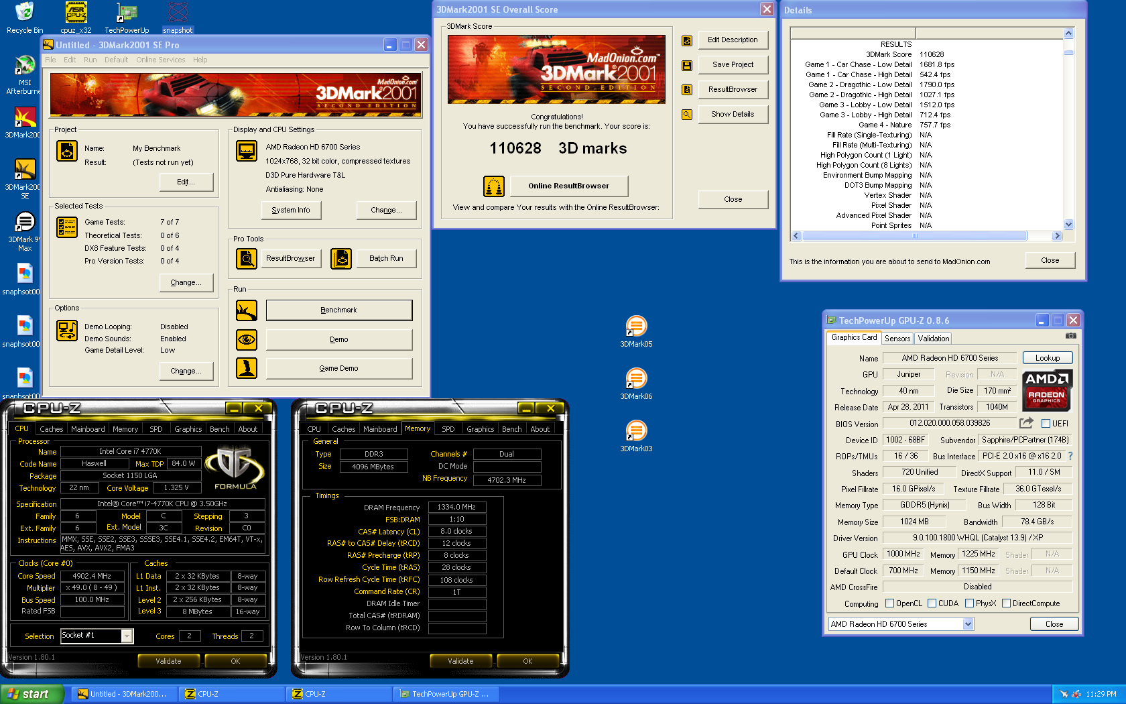The width and height of the screenshot is (1126, 704).
Task: Toggle the OpenCL checkbox in GPU-Z
Action: [x=890, y=603]
